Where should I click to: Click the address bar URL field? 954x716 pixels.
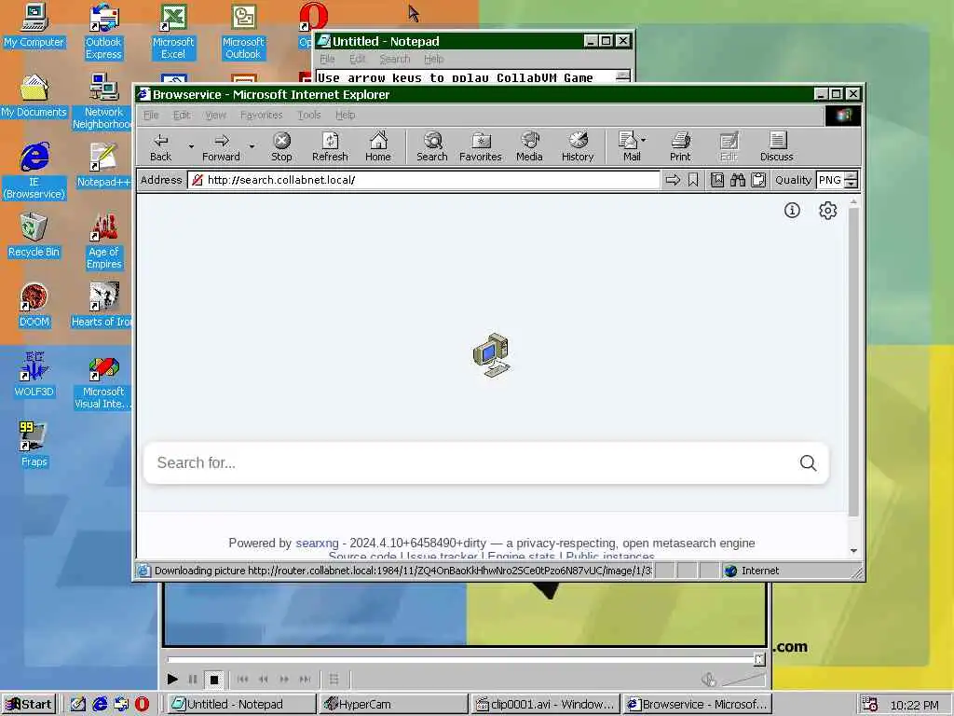point(424,180)
